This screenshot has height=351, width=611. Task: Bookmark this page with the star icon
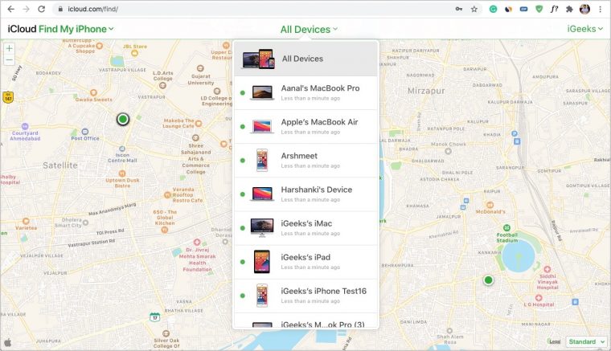[474, 9]
